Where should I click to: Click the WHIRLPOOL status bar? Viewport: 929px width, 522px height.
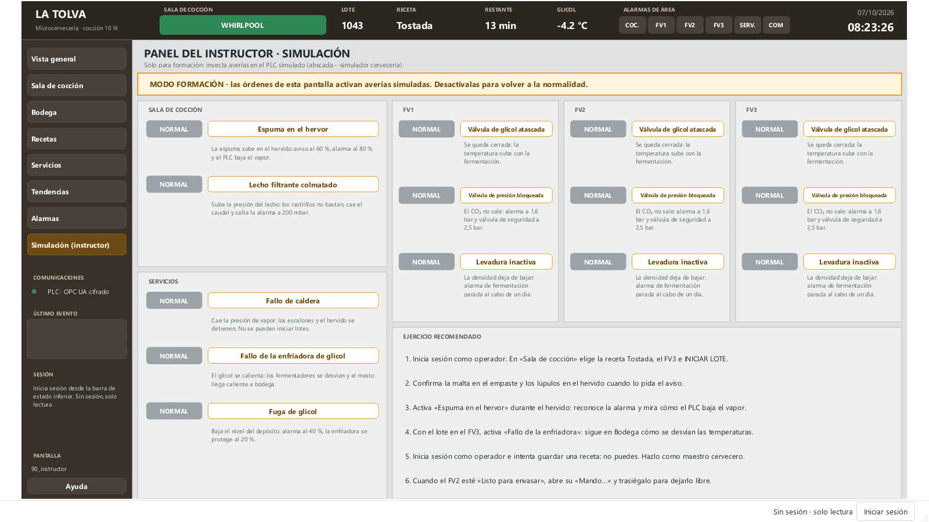[243, 25]
